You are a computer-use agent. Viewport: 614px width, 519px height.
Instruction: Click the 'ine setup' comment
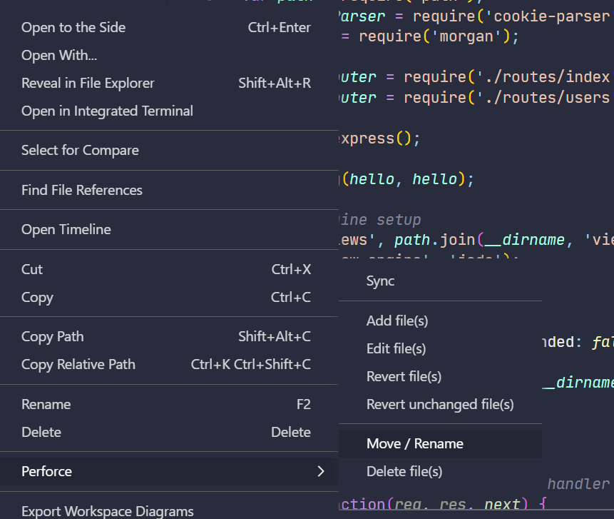(380, 219)
